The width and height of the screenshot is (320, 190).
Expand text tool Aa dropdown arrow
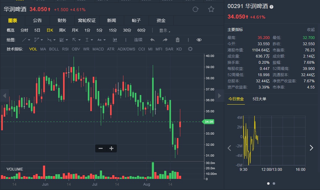(105, 40)
